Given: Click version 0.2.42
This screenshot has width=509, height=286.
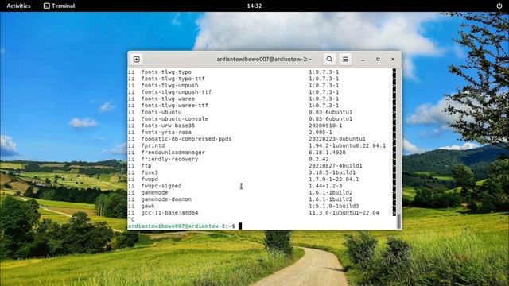Looking at the screenshot, I should click(319, 159).
